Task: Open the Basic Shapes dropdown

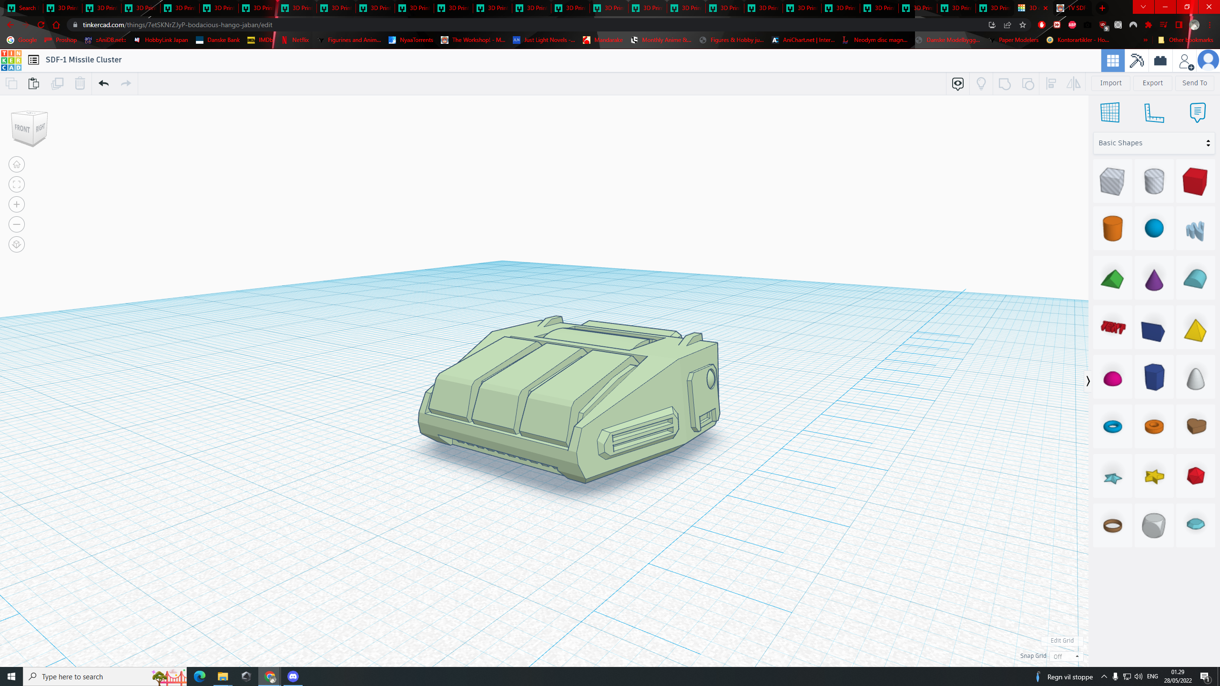Action: tap(1154, 143)
